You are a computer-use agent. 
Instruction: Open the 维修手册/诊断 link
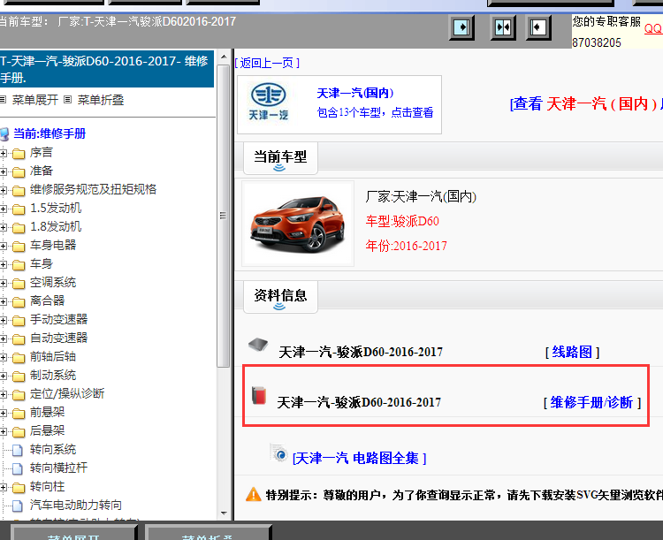(x=592, y=402)
